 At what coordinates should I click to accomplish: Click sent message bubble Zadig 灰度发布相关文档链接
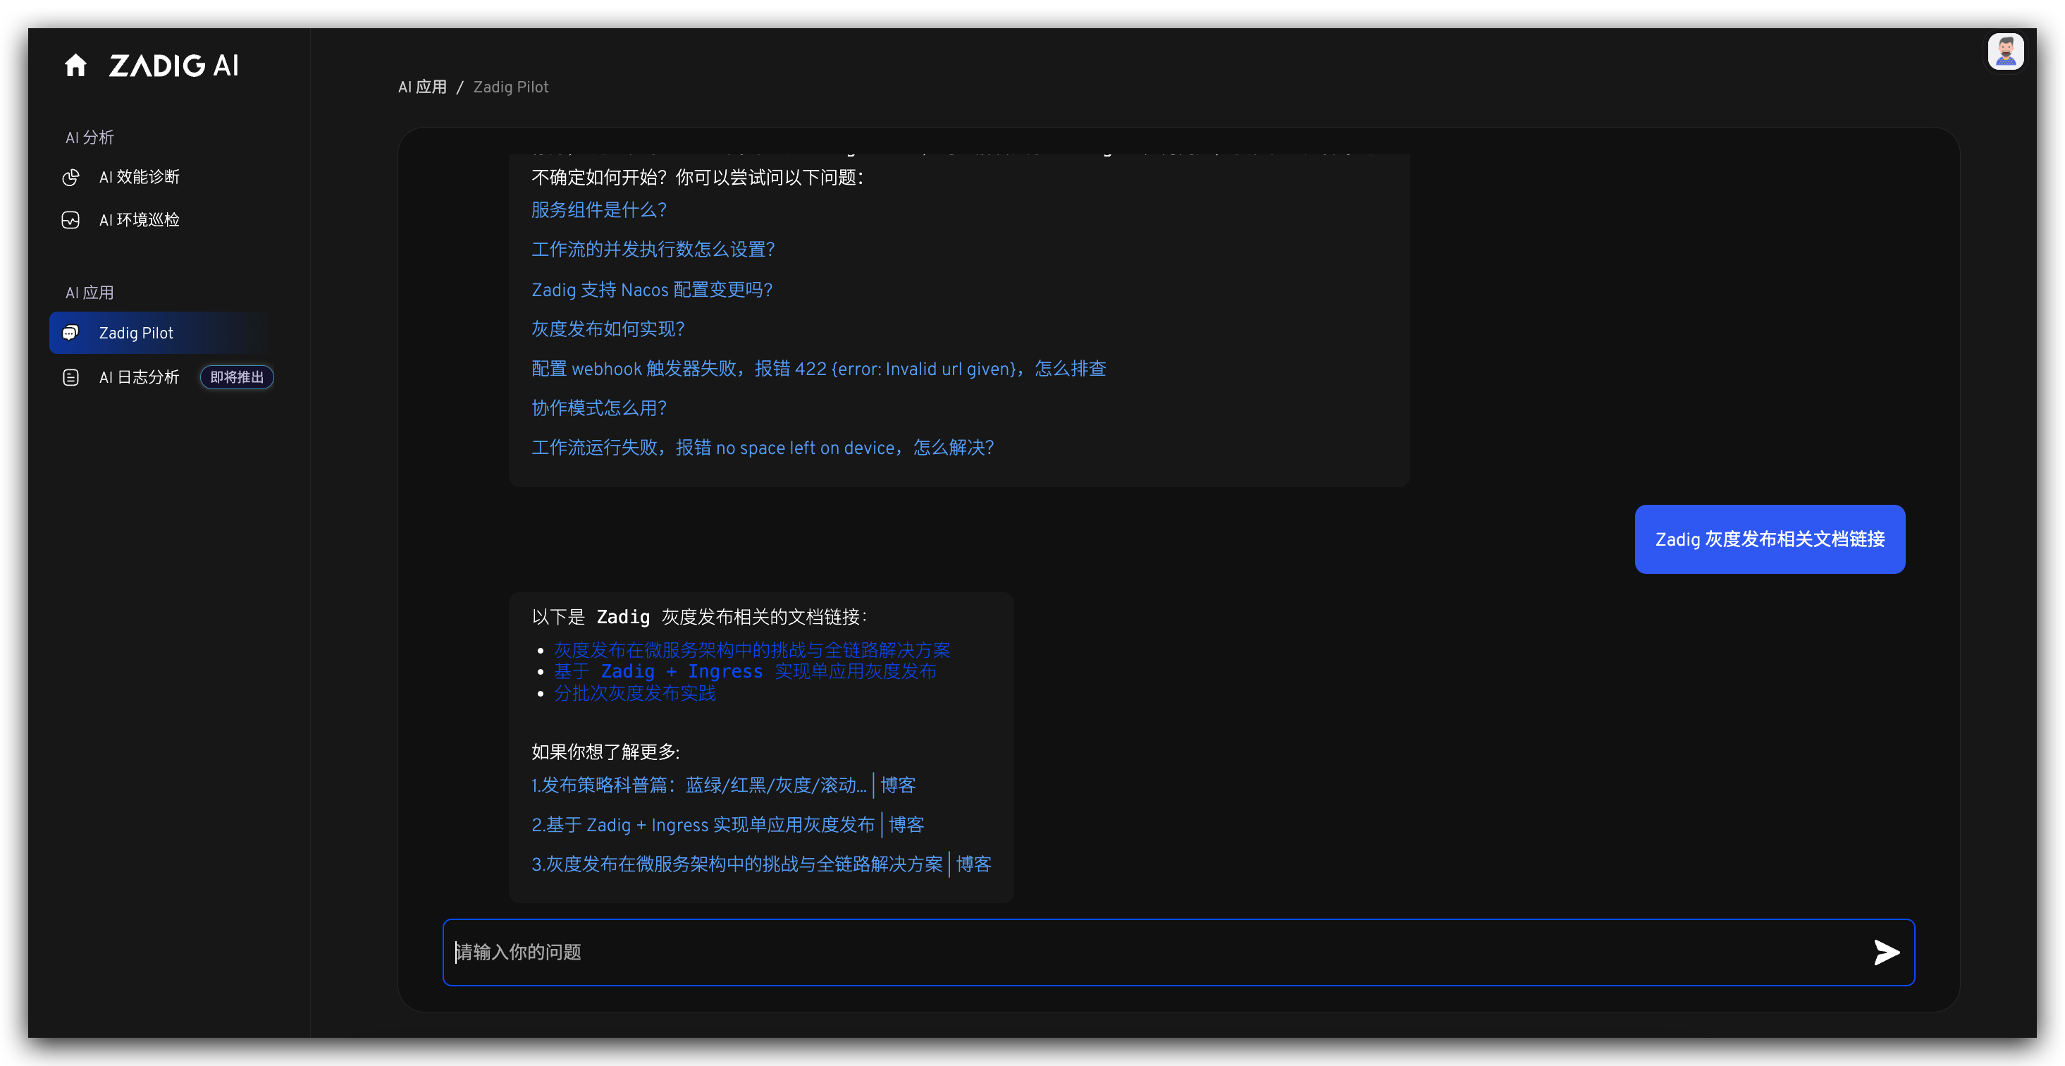pyautogui.click(x=1769, y=539)
